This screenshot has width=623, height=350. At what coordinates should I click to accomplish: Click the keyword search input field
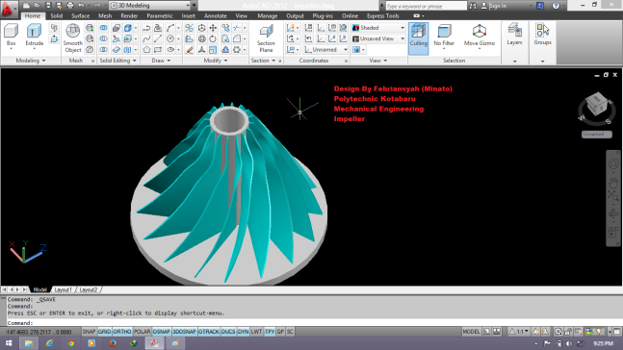coord(427,6)
